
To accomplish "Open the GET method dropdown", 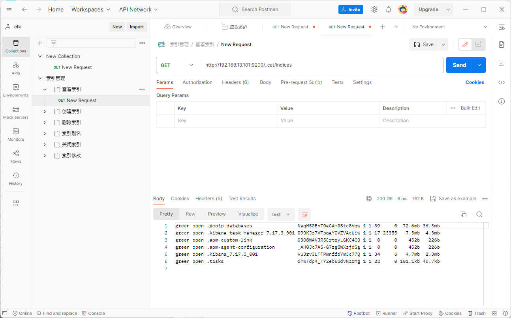I will pyautogui.click(x=177, y=65).
